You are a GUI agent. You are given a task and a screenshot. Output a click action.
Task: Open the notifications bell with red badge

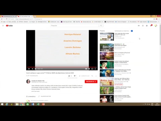click(151, 26)
